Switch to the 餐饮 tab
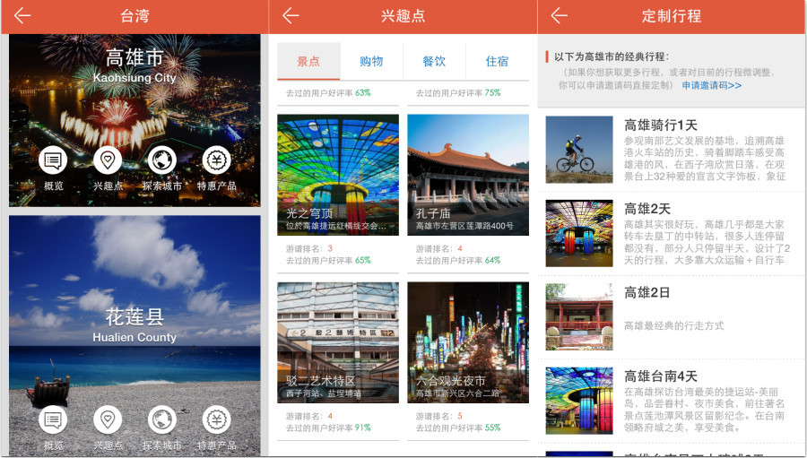Image resolution: width=807 pixels, height=458 pixels. [434, 61]
